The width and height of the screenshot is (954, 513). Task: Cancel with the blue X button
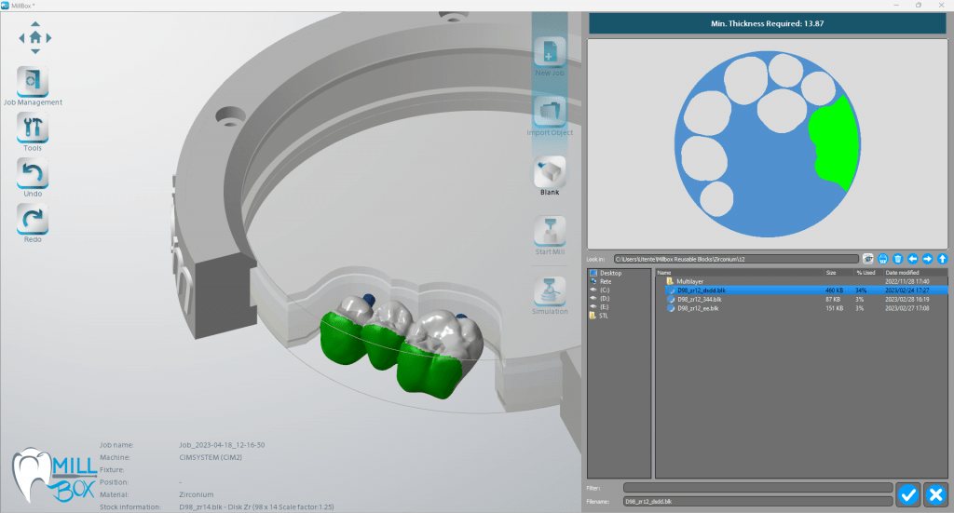(x=935, y=494)
